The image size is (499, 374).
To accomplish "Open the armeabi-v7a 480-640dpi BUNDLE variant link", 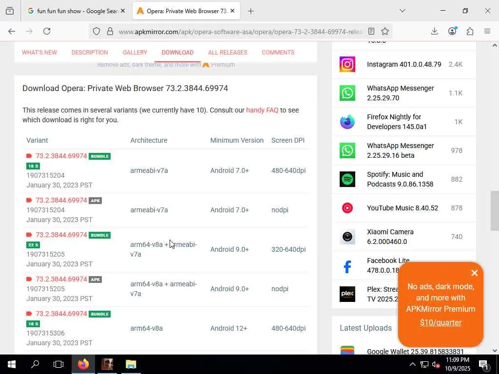I will pyautogui.click(x=61, y=156).
